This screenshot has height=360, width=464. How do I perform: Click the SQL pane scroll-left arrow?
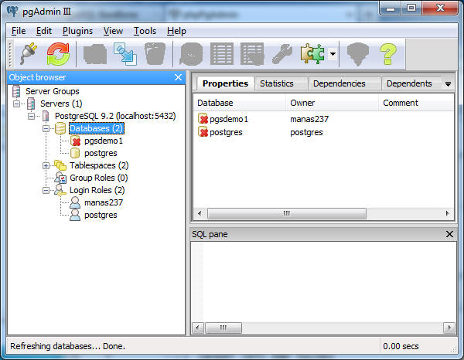(198, 328)
